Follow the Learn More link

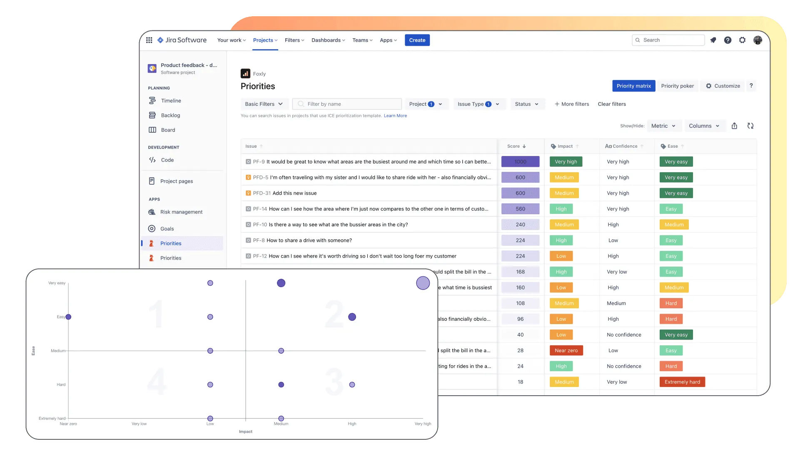coord(395,116)
